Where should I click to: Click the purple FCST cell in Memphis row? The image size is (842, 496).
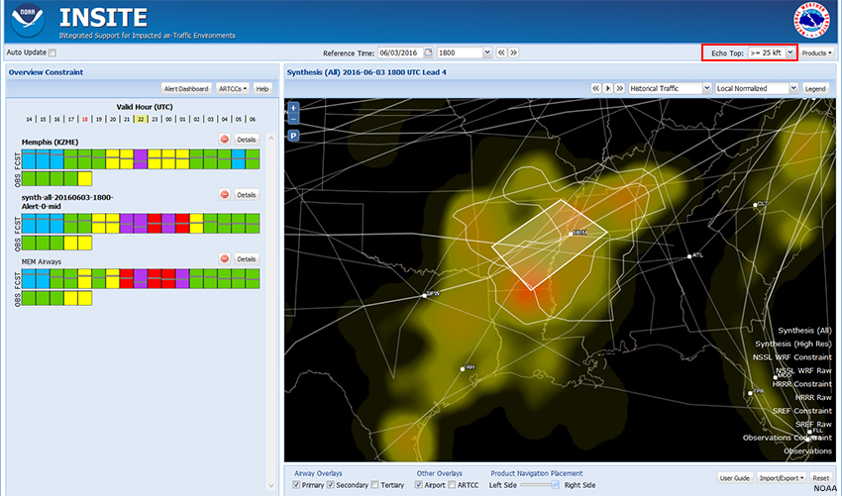pyautogui.click(x=140, y=159)
